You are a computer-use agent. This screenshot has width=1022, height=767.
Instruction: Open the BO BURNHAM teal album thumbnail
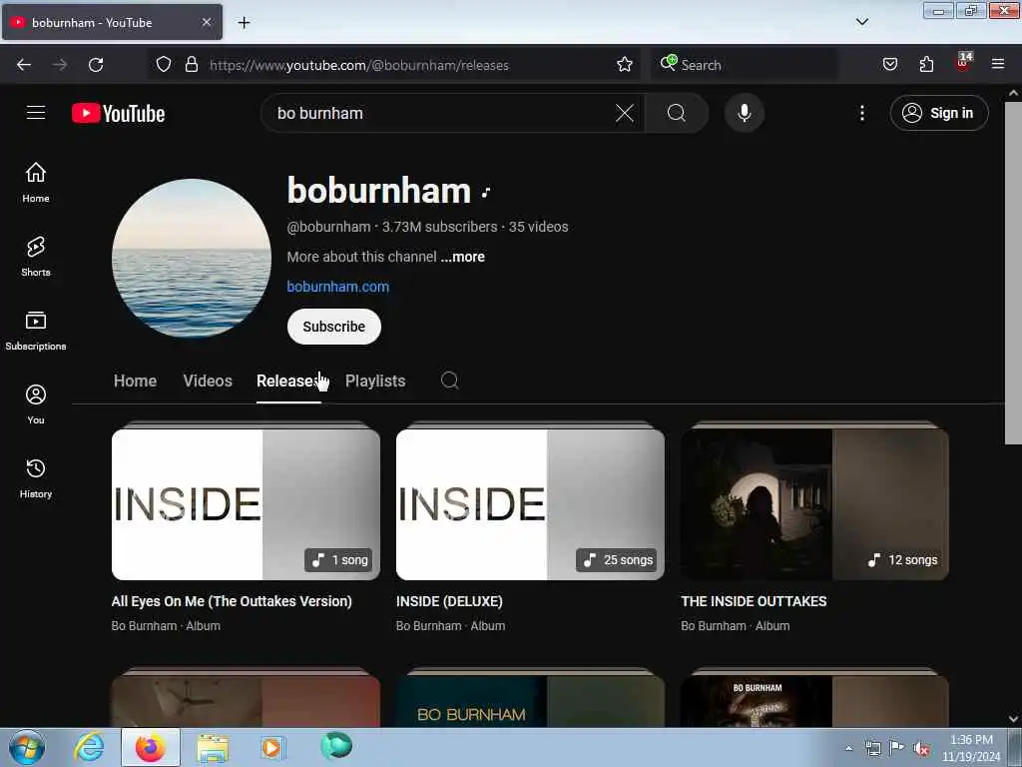pos(530,699)
